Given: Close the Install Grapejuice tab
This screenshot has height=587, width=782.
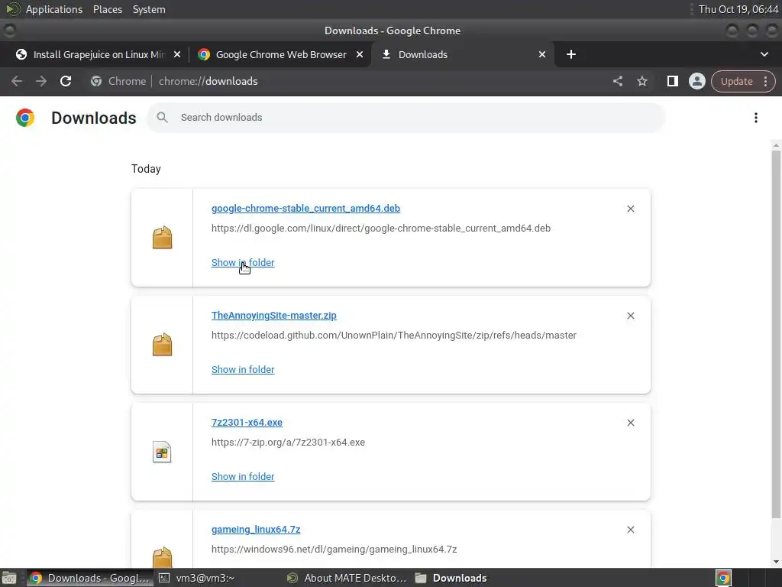Looking at the screenshot, I should click(x=177, y=54).
